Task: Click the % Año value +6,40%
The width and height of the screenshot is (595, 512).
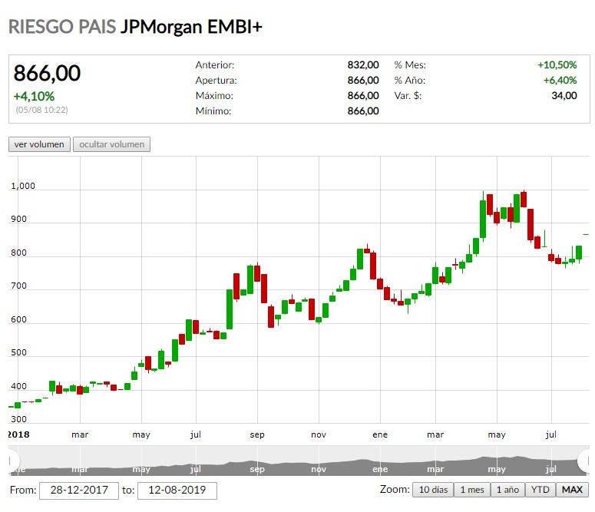Action: 560,80
